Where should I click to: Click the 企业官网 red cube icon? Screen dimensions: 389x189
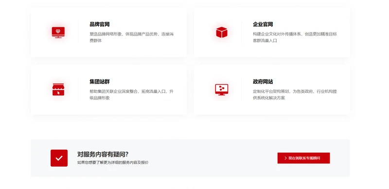click(222, 33)
